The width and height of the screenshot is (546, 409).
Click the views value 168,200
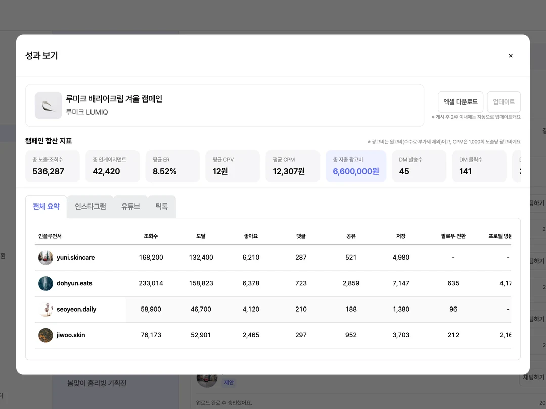tap(151, 258)
